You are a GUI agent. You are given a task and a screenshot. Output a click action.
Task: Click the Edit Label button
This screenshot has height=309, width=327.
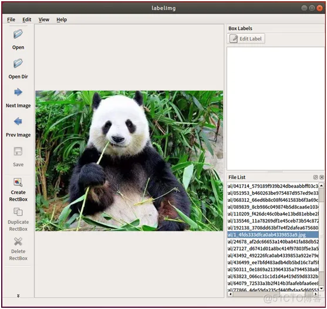(x=246, y=39)
